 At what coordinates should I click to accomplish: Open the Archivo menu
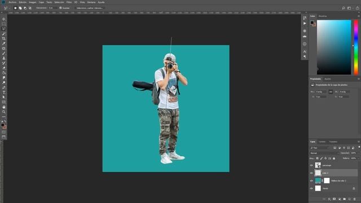coord(12,2)
